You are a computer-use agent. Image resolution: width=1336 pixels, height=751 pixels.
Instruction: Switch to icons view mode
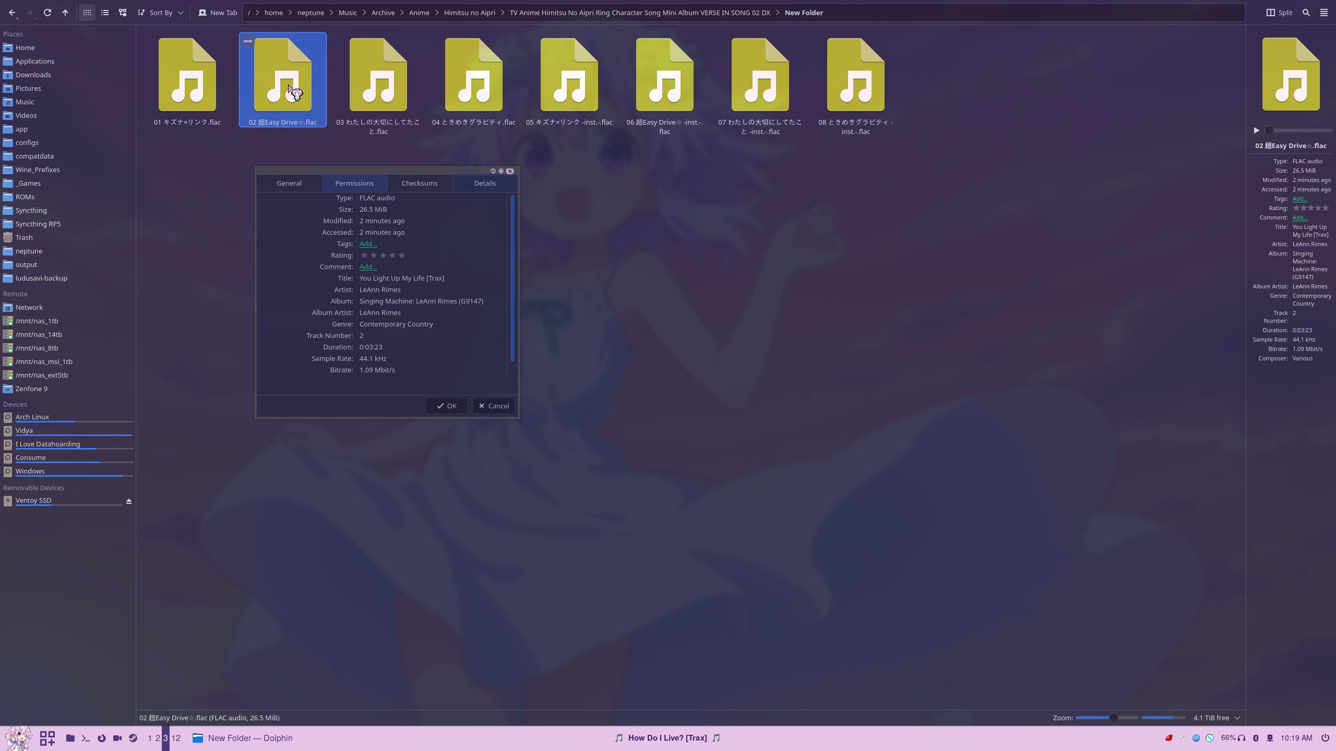(x=87, y=13)
